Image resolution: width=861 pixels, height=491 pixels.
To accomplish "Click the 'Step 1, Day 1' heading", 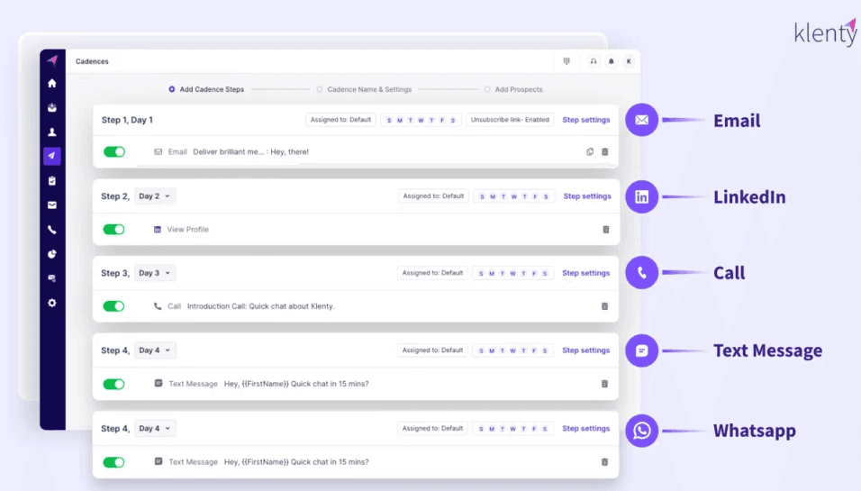I will pyautogui.click(x=127, y=120).
